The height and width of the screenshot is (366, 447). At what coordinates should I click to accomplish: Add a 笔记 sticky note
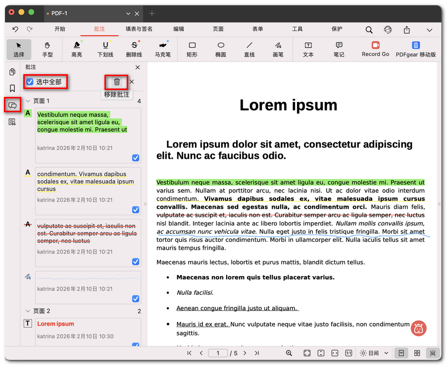(x=339, y=49)
